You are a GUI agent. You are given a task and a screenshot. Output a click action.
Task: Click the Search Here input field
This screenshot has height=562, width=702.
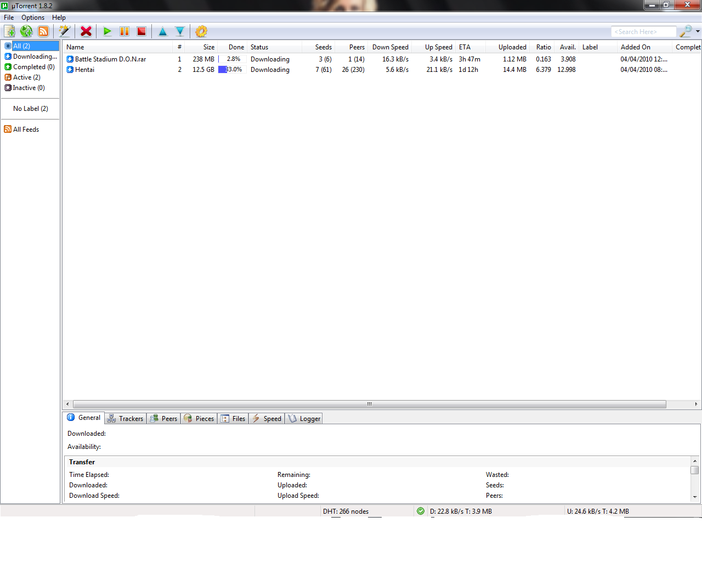tap(644, 32)
